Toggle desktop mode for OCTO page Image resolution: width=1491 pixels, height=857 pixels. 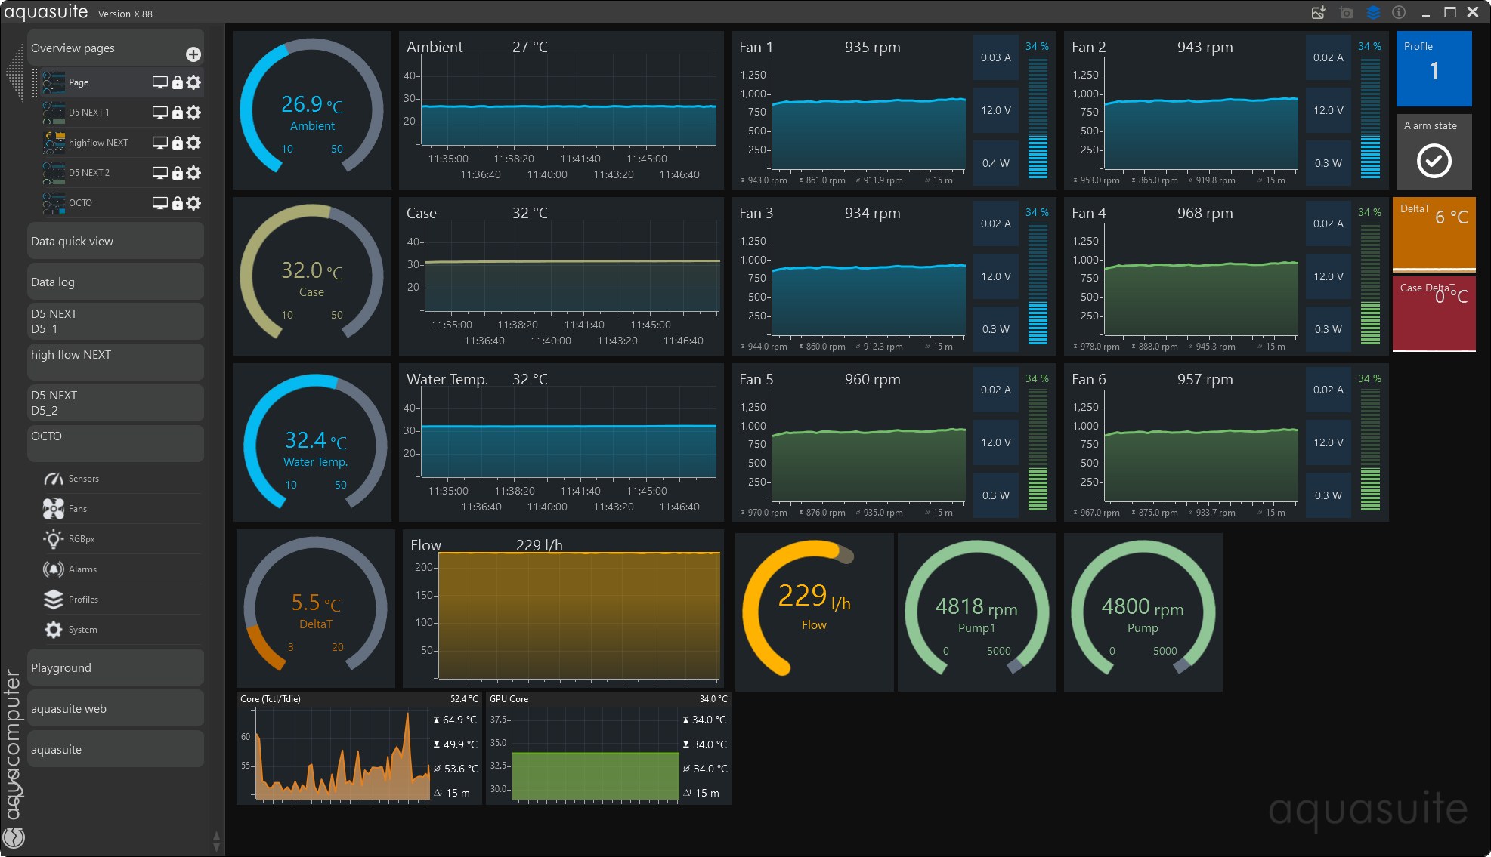(160, 203)
